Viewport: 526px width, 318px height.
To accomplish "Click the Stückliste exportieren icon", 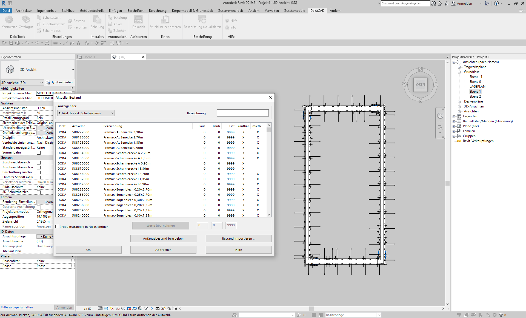I will point(165,20).
